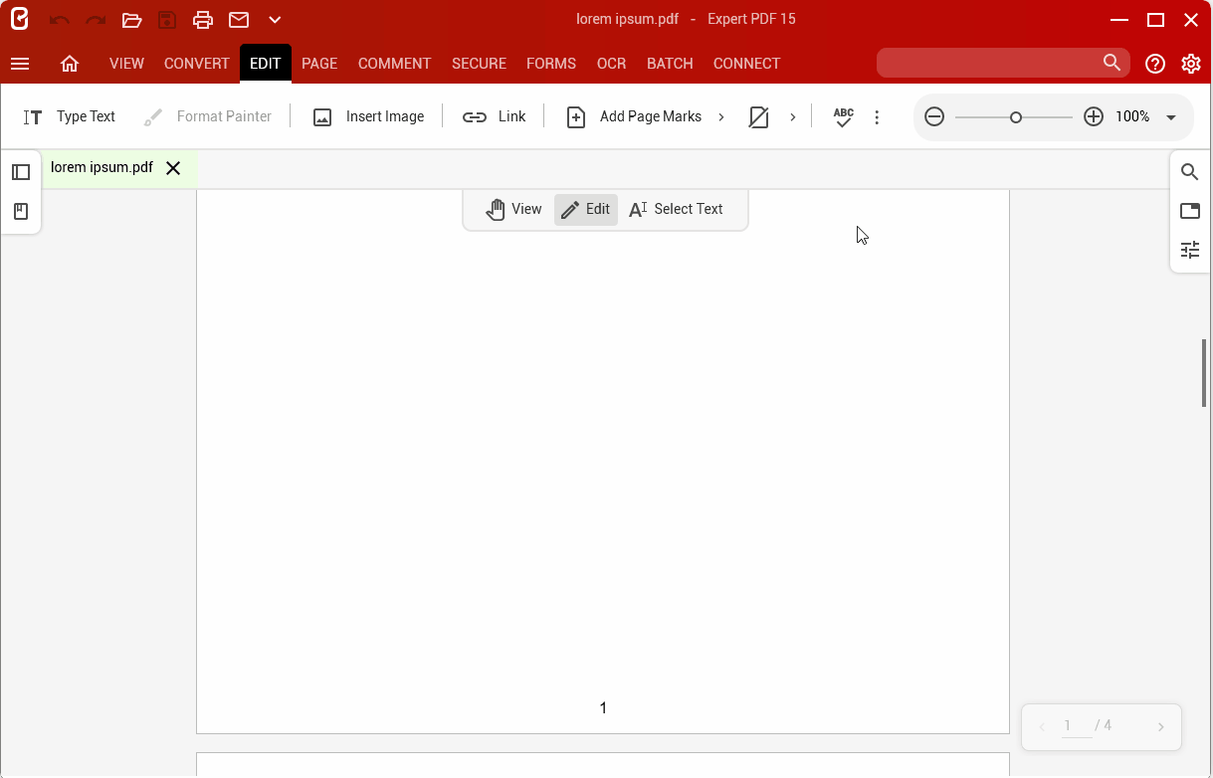Open the zoom level dropdown arrow

tap(1171, 117)
